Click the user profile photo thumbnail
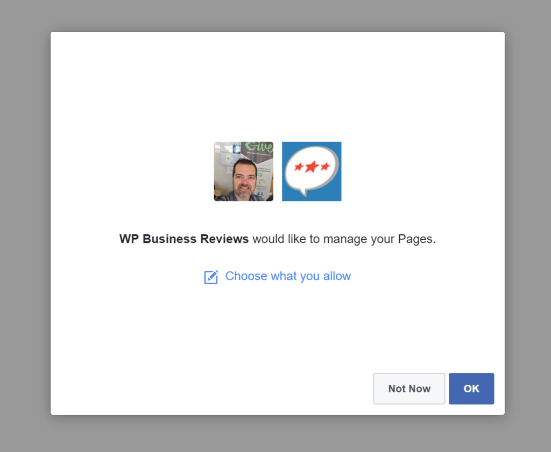Image resolution: width=551 pixels, height=452 pixels. [x=244, y=171]
